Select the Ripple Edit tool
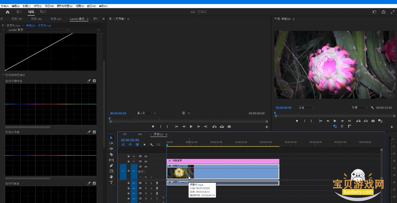This screenshot has width=397, height=203. (x=111, y=149)
